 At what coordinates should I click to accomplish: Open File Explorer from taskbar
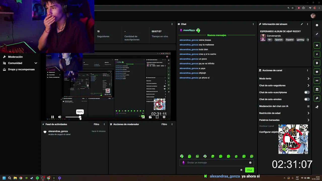[x=15, y=178]
